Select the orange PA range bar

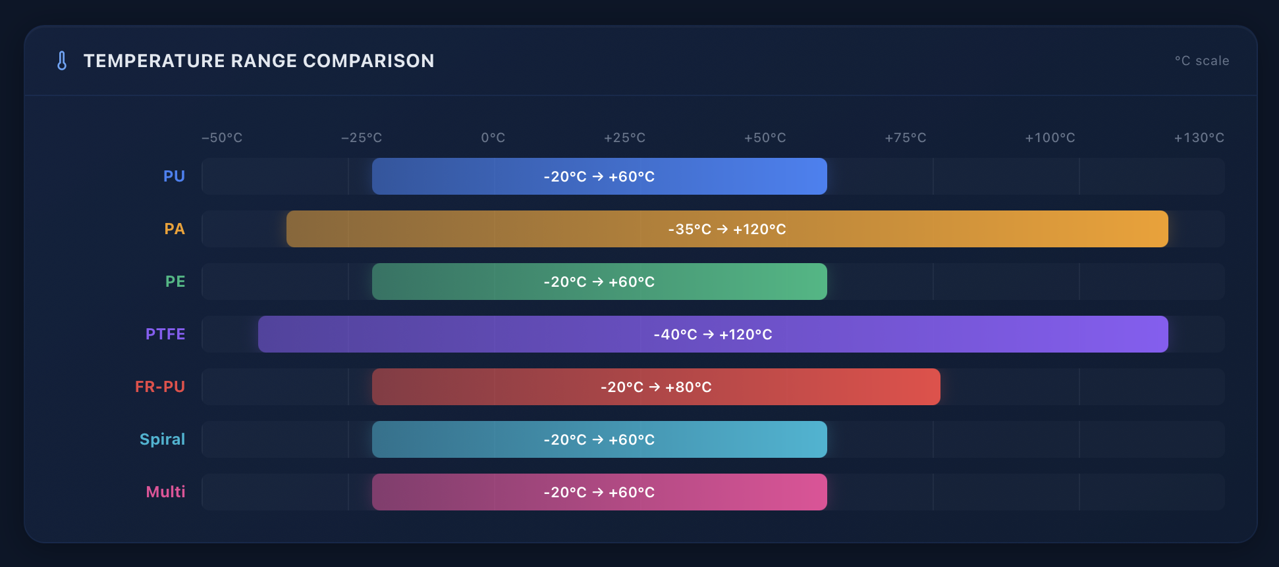pos(727,229)
